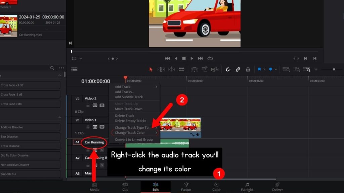Viewport: 344px width, 193px height.
Task: Adjust the timeline zoom slider
Action: [x=334, y=69]
